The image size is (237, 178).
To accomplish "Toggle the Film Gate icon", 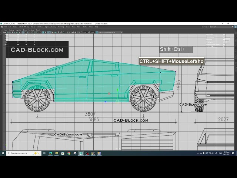I will coord(25,32).
